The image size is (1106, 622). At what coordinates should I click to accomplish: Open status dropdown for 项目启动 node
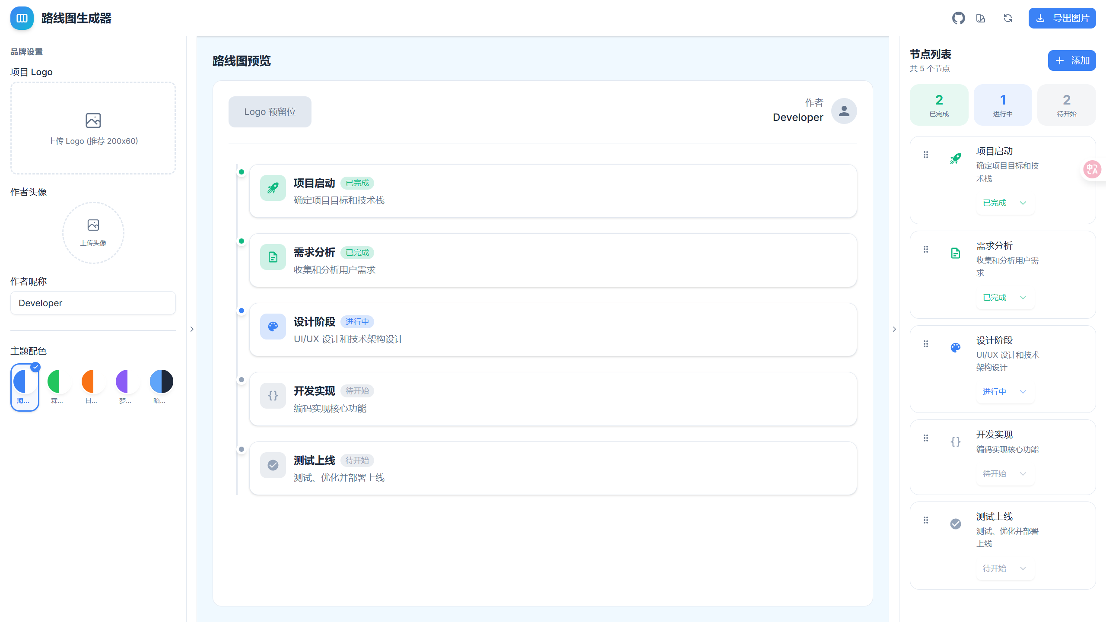tap(1004, 203)
